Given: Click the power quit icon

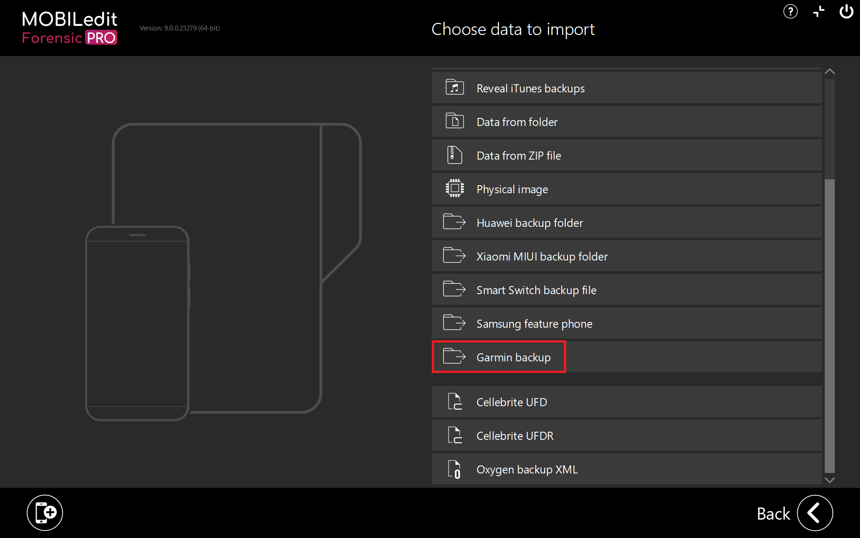Looking at the screenshot, I should coord(846,12).
